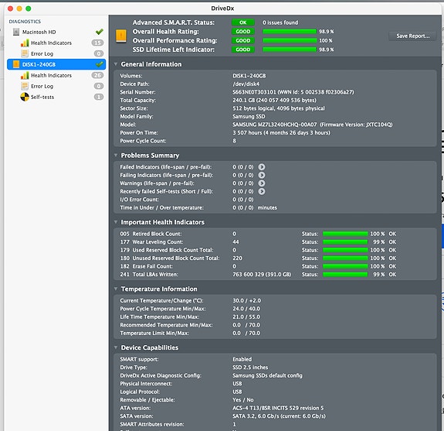Click the green OK S.M.A.R.T. status badge
Image resolution: width=444 pixels, height=431 pixels.
click(x=243, y=22)
